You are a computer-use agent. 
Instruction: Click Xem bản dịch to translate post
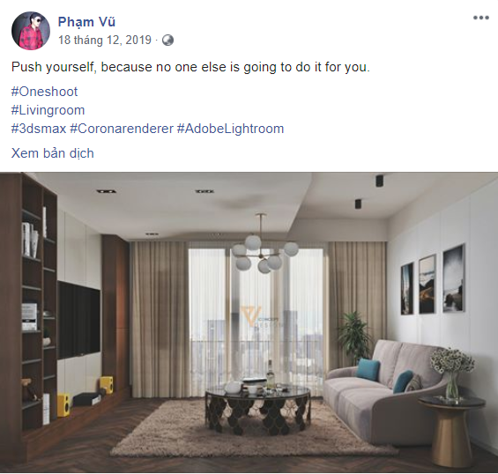tap(53, 153)
